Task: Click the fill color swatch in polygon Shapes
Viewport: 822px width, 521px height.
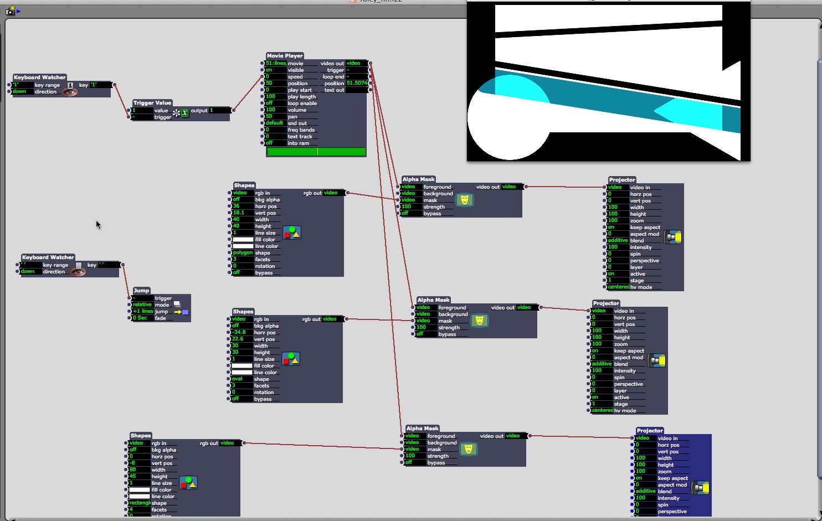Action: (243, 240)
